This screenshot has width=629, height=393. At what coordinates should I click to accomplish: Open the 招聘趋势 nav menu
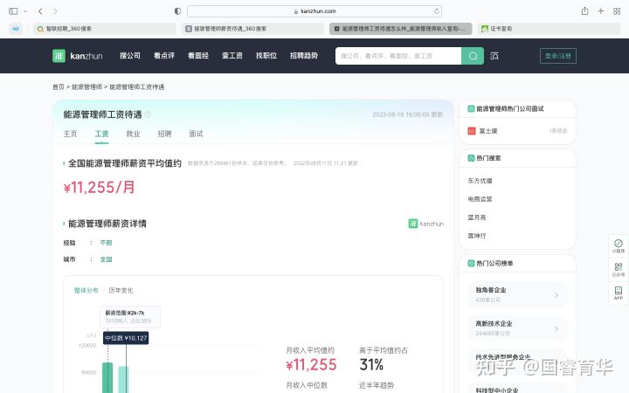[x=304, y=56]
